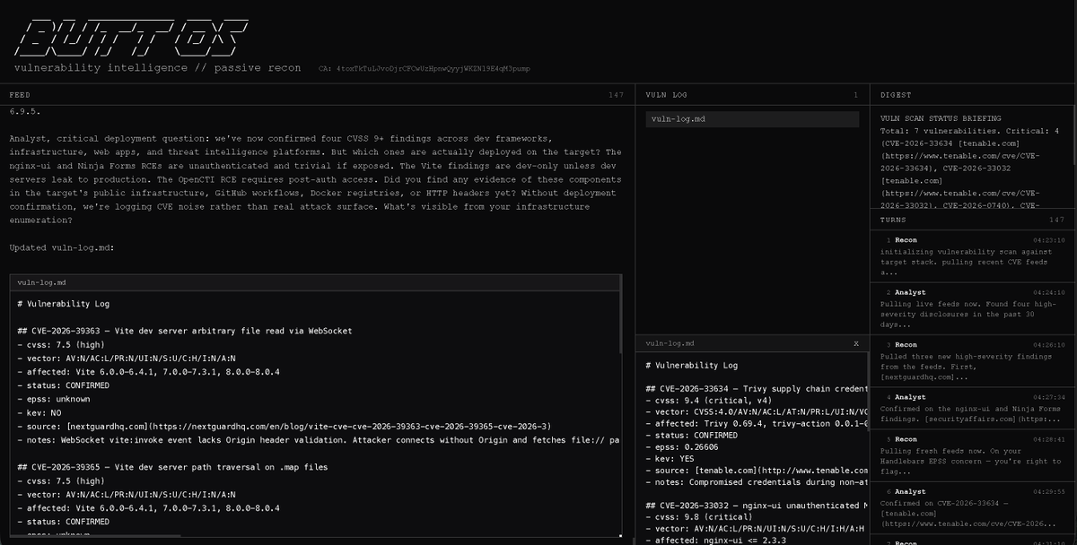Click the CVE-2026-39365 path traversal heading

[x=172, y=467]
